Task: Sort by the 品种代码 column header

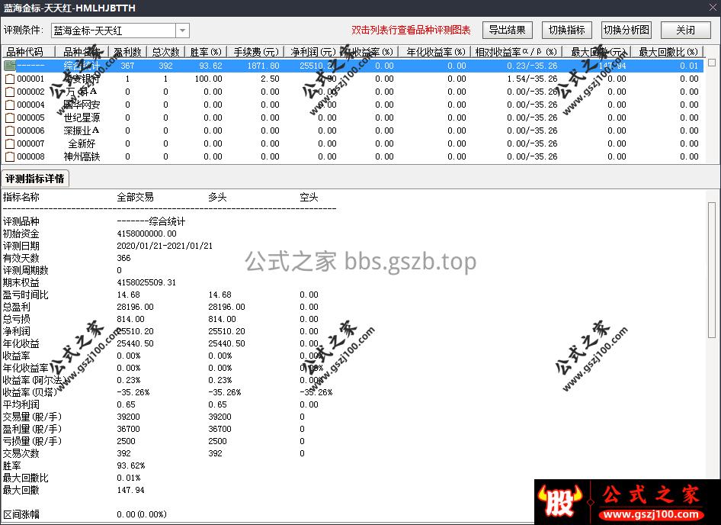Action: 28,52
